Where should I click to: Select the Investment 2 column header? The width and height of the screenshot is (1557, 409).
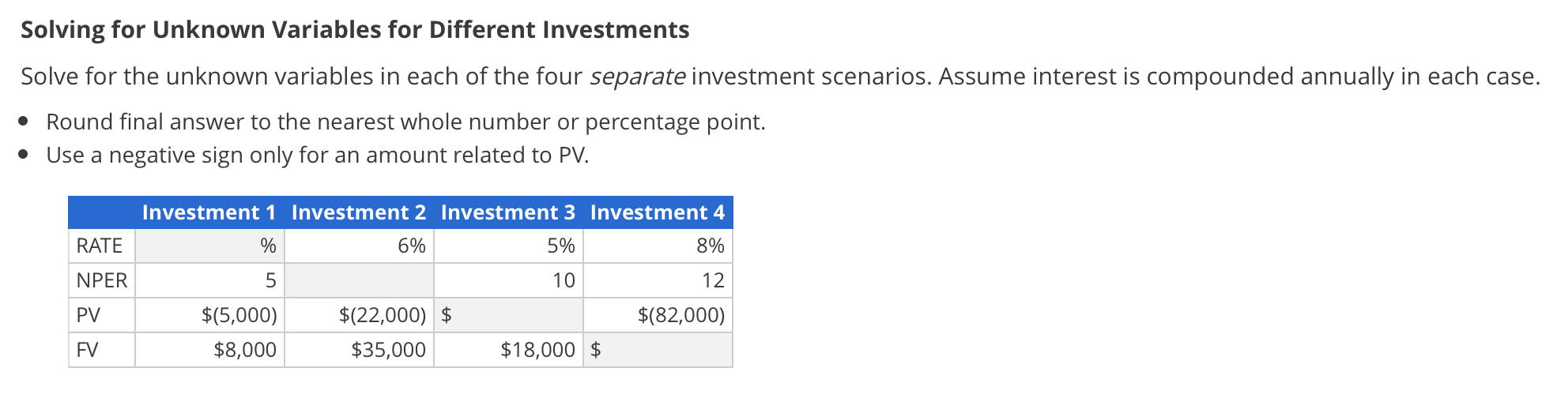(x=358, y=212)
